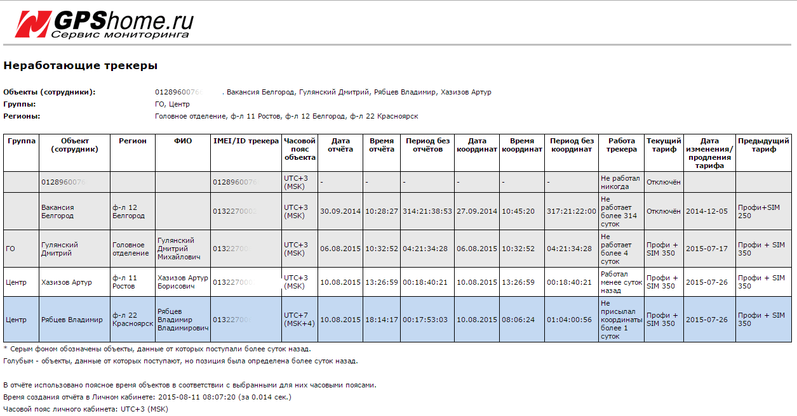The image size is (797, 416).
Task: Click the "Работал менее суток назад" cell
Action: pos(621,282)
